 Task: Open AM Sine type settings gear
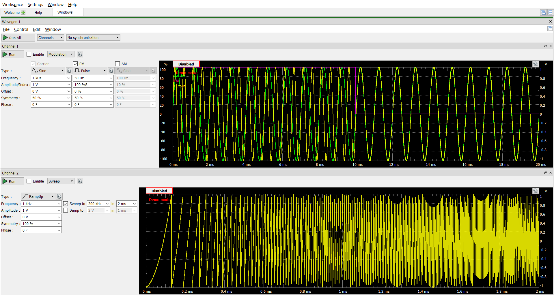click(153, 71)
